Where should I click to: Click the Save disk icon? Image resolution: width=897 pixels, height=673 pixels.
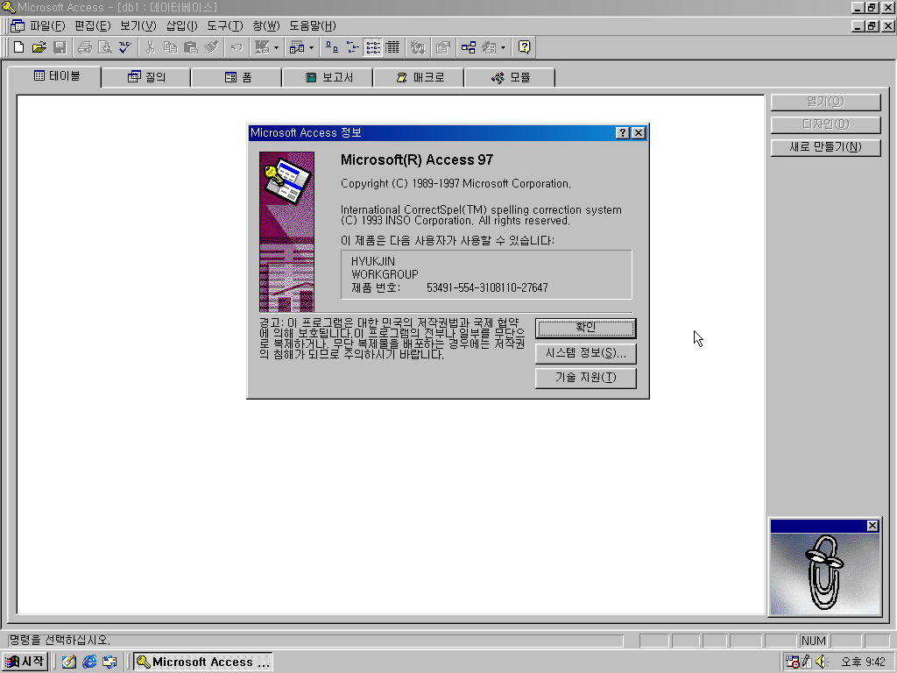click(x=60, y=47)
